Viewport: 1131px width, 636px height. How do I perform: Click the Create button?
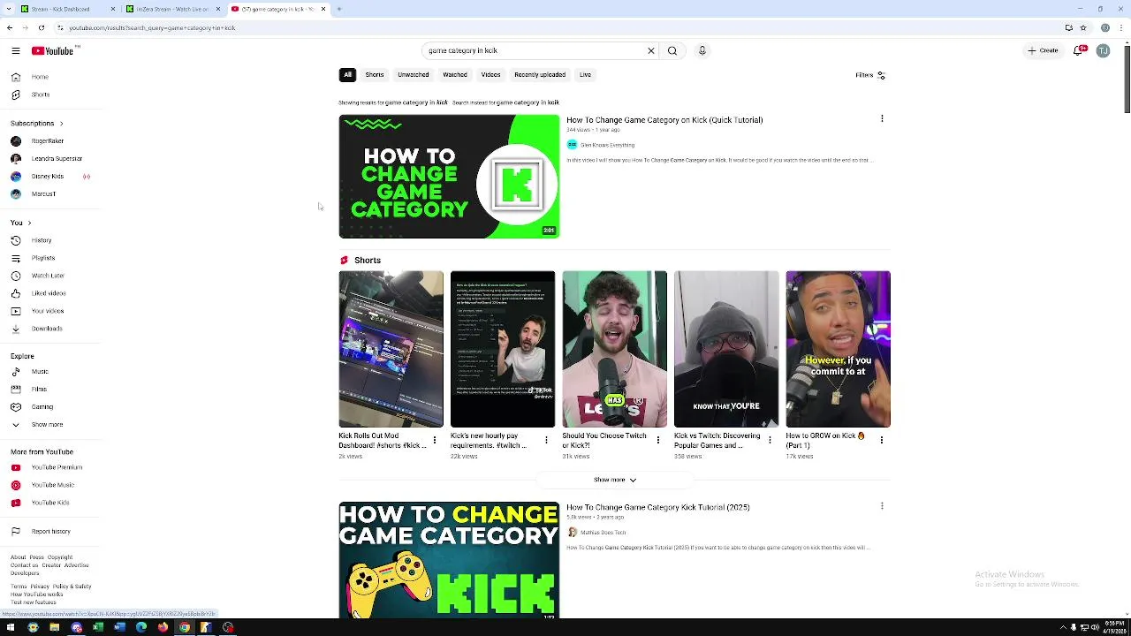(1044, 50)
